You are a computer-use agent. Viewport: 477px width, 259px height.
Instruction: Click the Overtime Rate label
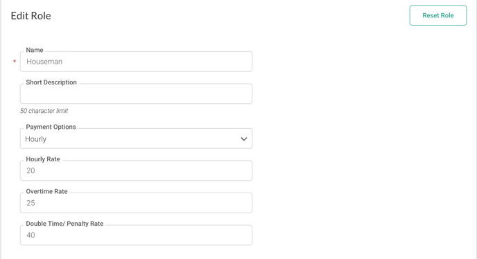46,191
